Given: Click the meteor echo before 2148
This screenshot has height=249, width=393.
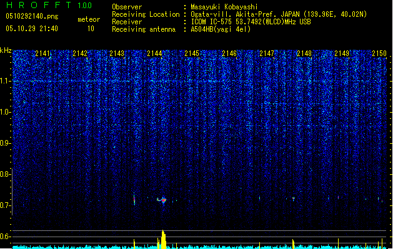Looking at the screenshot, I should (294, 199).
